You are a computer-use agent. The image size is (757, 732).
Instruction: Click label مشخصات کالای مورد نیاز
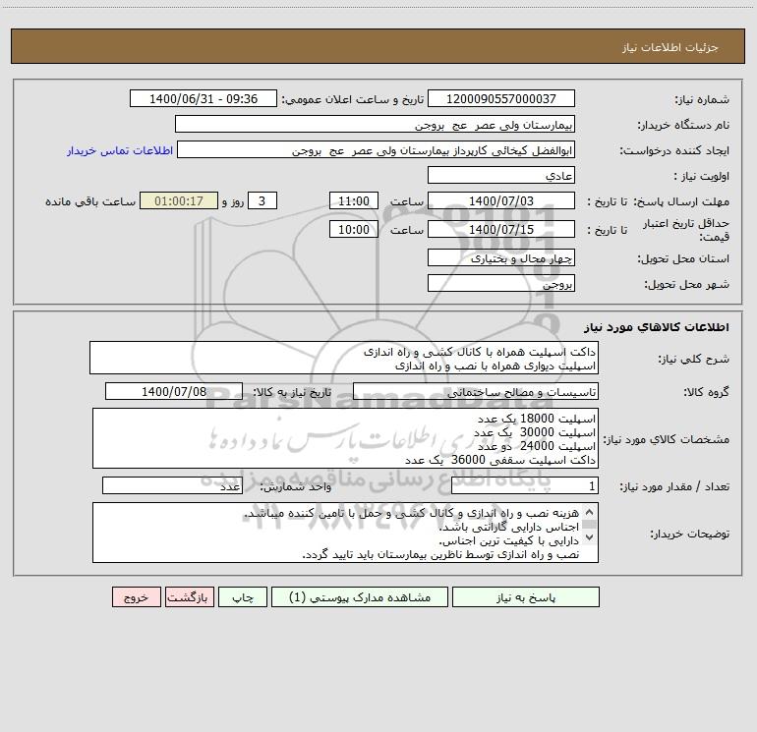pyautogui.click(x=667, y=439)
